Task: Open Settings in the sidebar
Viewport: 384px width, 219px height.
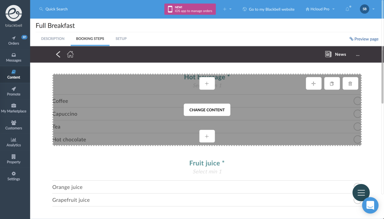Action: (14, 176)
